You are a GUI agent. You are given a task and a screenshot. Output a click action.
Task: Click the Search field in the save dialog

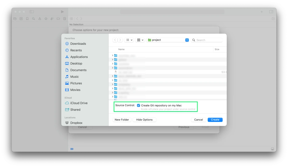[207, 40]
